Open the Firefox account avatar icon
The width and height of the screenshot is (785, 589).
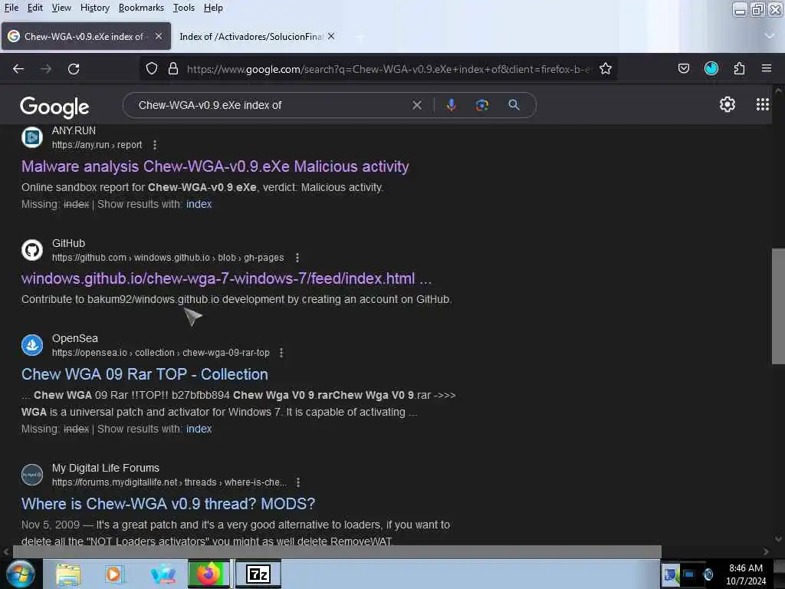[711, 68]
